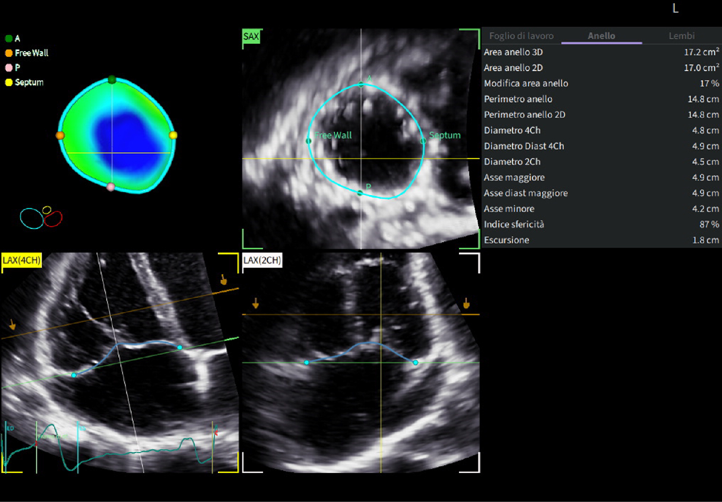The width and height of the screenshot is (722, 502).
Task: Click the pink P sphere on the 3D annulus model
Action: [x=110, y=186]
